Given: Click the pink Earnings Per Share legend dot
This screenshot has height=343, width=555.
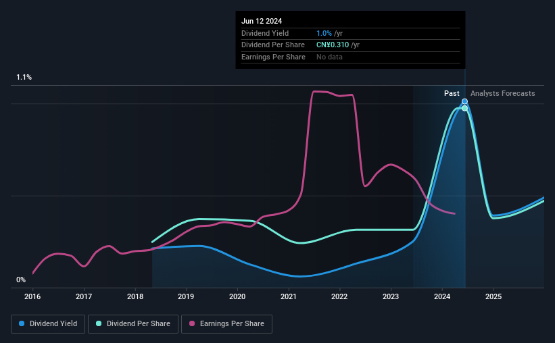Looking at the screenshot, I should click(x=192, y=323).
